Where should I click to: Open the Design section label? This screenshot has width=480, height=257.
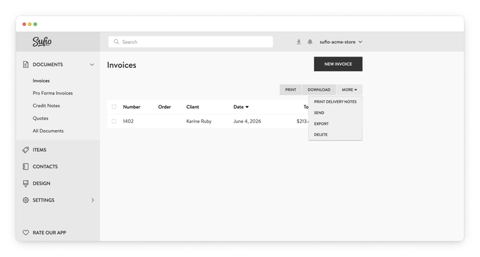point(41,183)
